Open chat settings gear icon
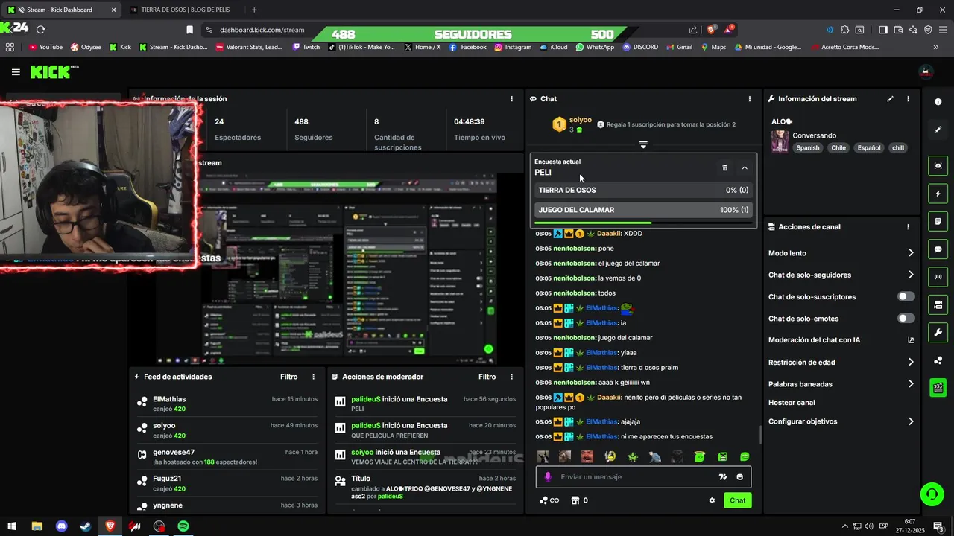954x536 pixels. coord(712,500)
